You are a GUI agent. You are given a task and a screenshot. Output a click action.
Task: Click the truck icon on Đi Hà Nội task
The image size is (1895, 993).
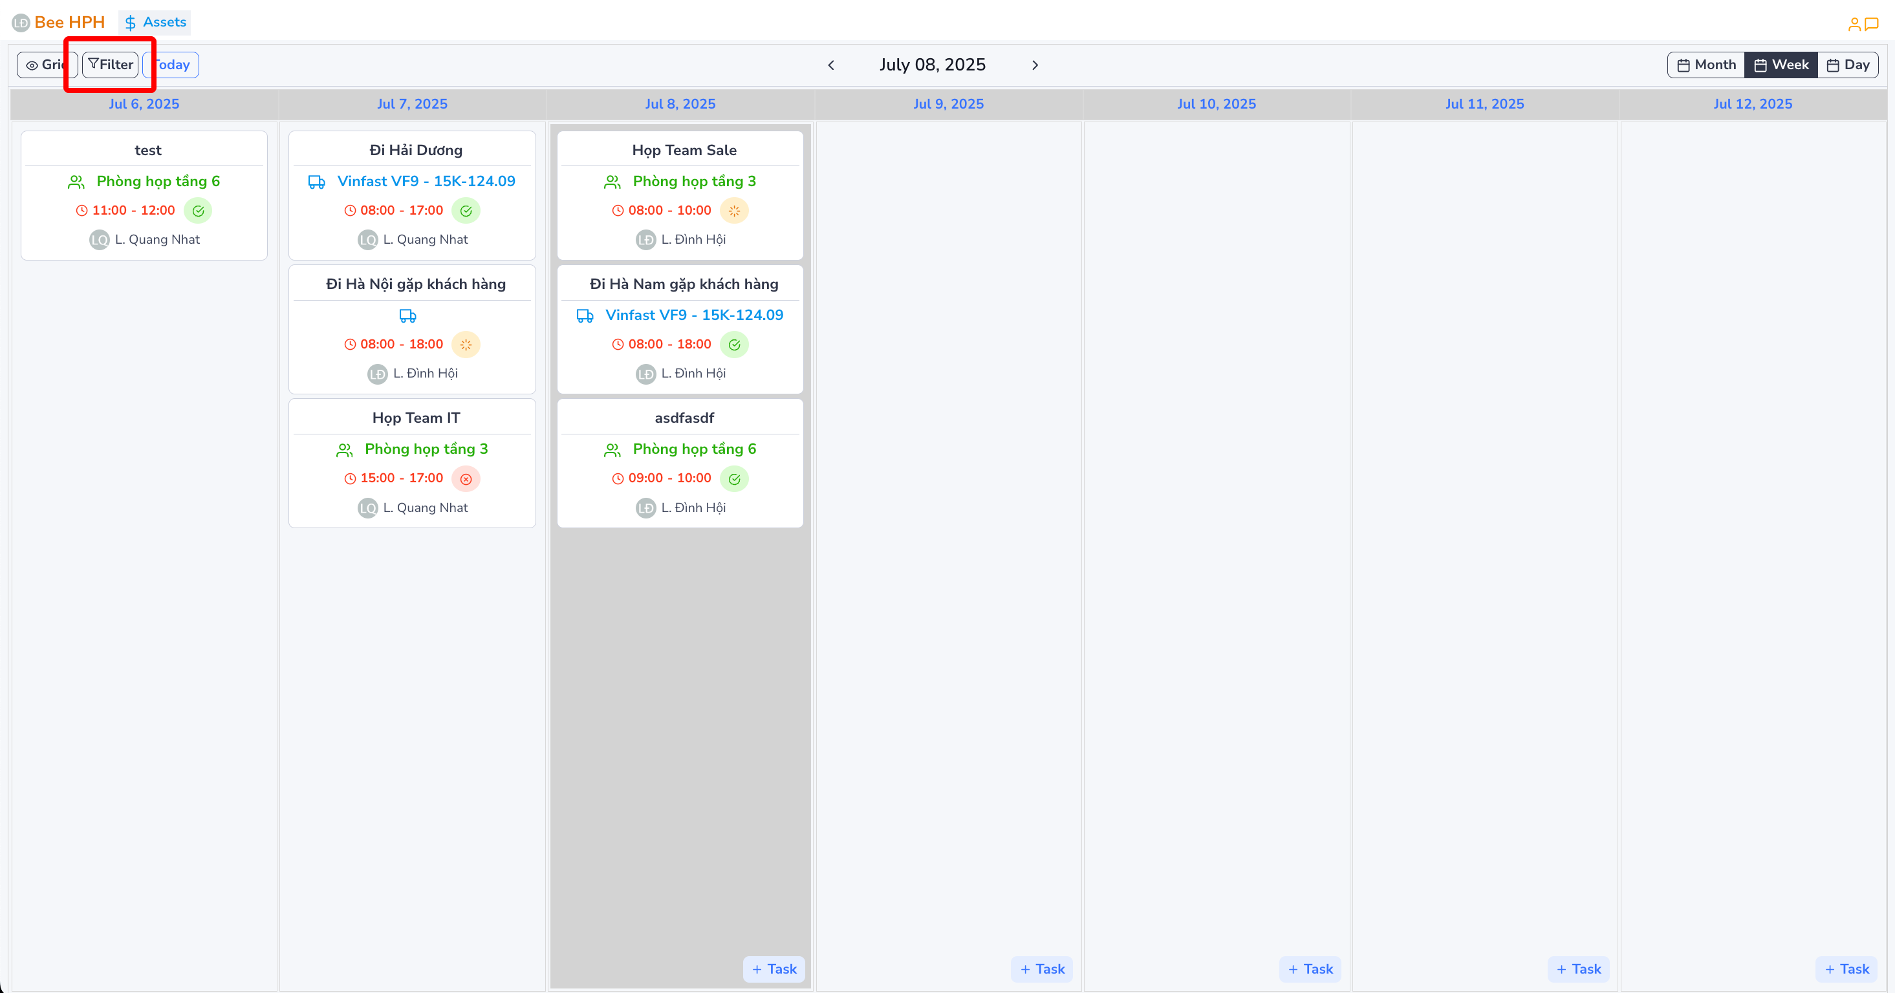pos(408,315)
